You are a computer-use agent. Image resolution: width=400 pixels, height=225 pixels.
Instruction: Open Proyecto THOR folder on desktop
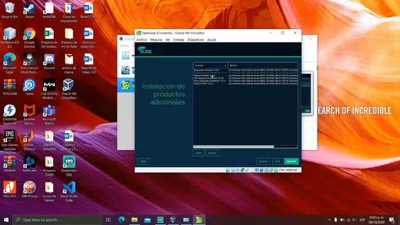pyautogui.click(x=49, y=166)
